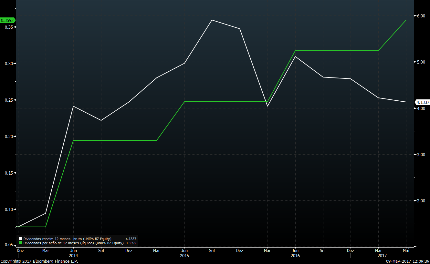Select the 2017 year label on time axis
The width and height of the screenshot is (430, 264).
click(378, 256)
